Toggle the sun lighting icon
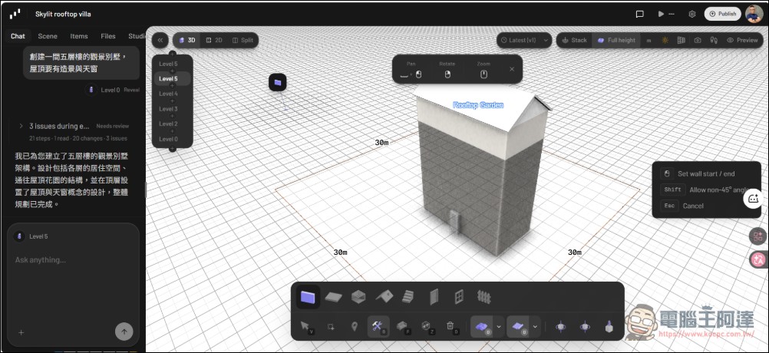The image size is (769, 353). pos(665,40)
